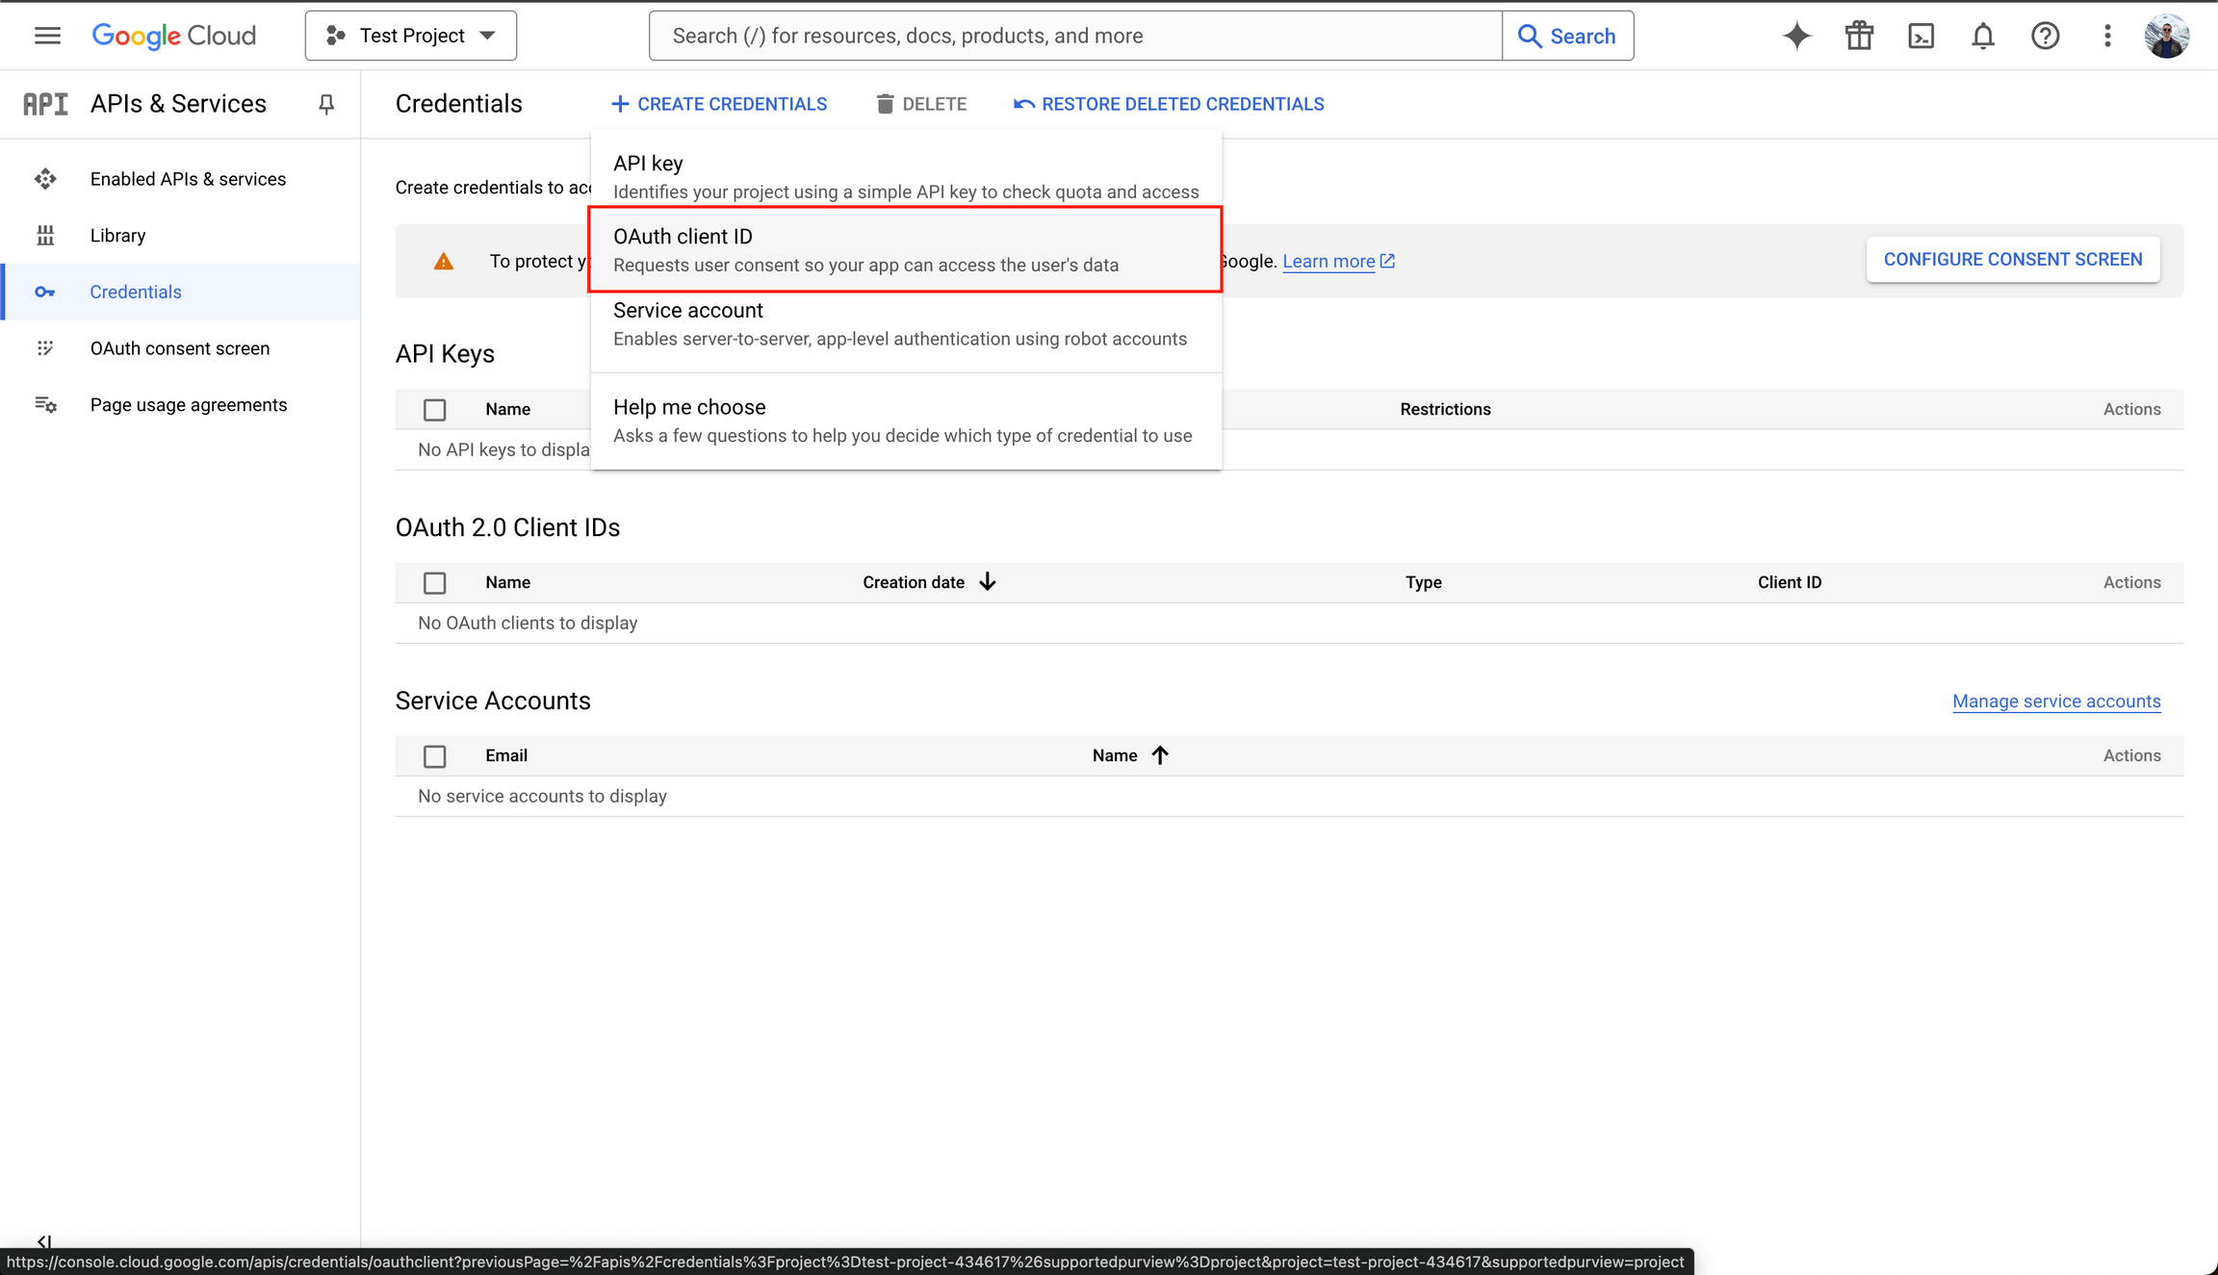Toggle the OAuth 2.0 Client IDs select-all checkbox
This screenshot has height=1275, width=2218.
(434, 582)
